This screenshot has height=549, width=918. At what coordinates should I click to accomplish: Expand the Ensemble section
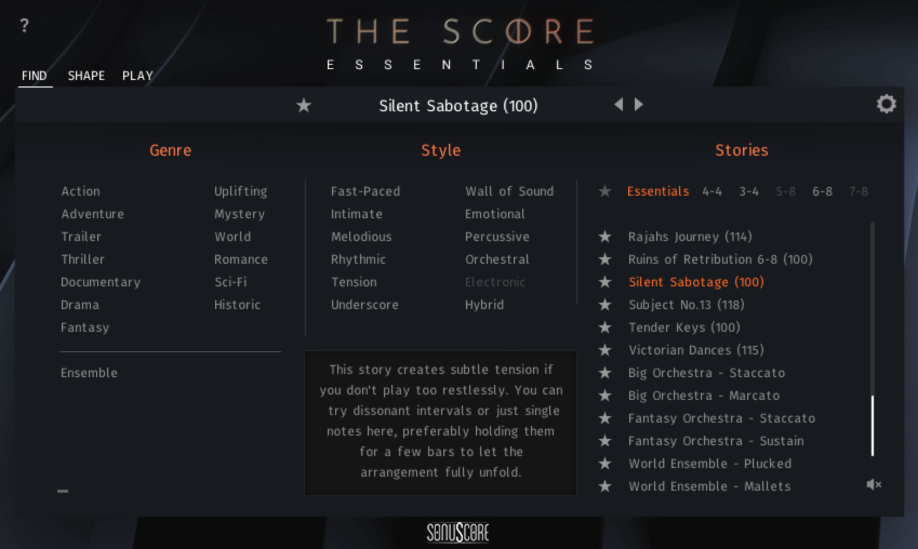[x=89, y=373]
